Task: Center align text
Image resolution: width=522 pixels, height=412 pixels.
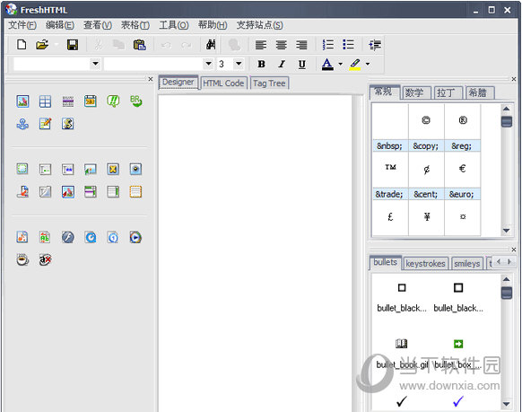Action: tap(282, 45)
